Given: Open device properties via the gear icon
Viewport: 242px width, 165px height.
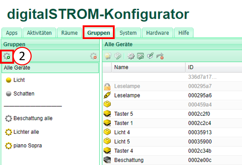Looking at the screenshot, I should (131, 56).
